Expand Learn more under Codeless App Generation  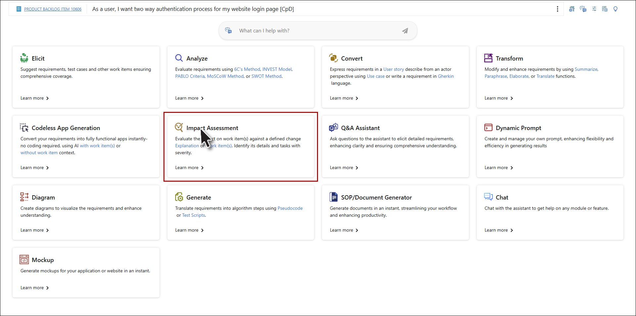[x=34, y=168]
